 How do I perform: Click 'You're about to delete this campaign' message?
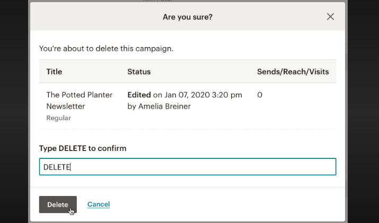[x=106, y=49]
